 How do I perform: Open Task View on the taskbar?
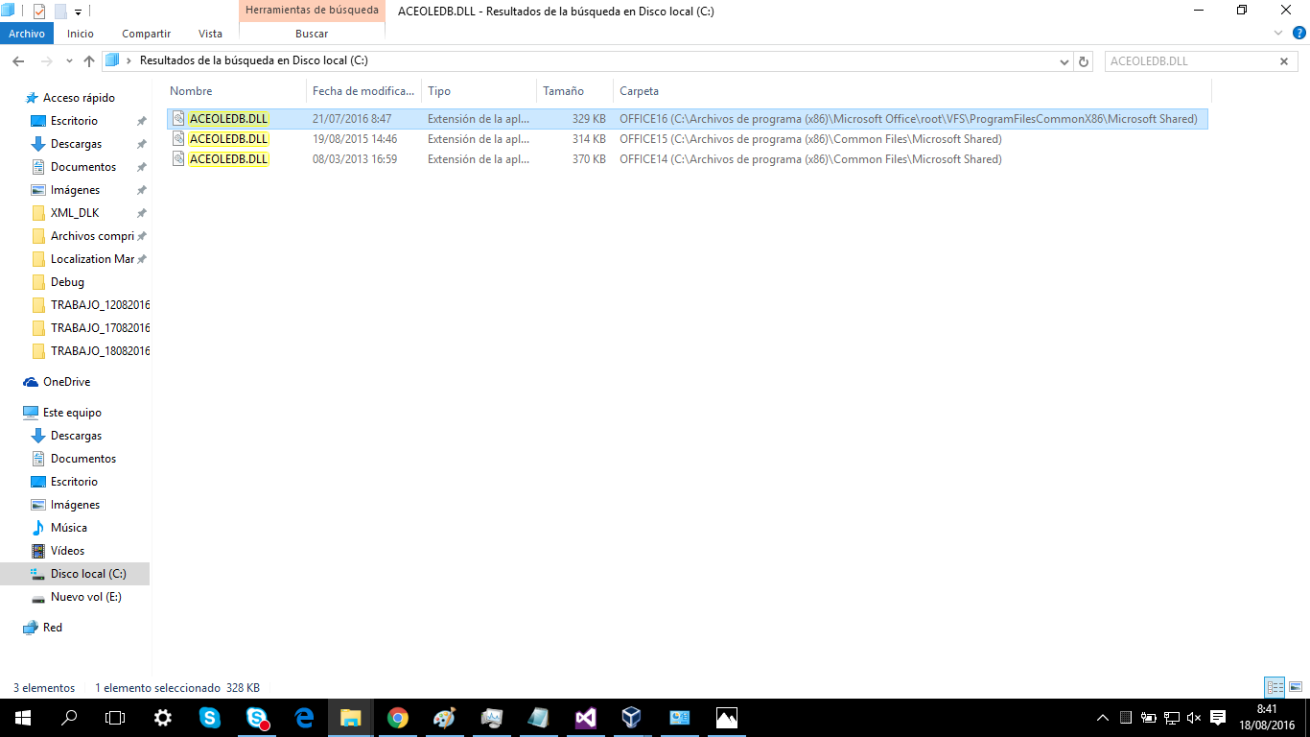click(x=115, y=718)
